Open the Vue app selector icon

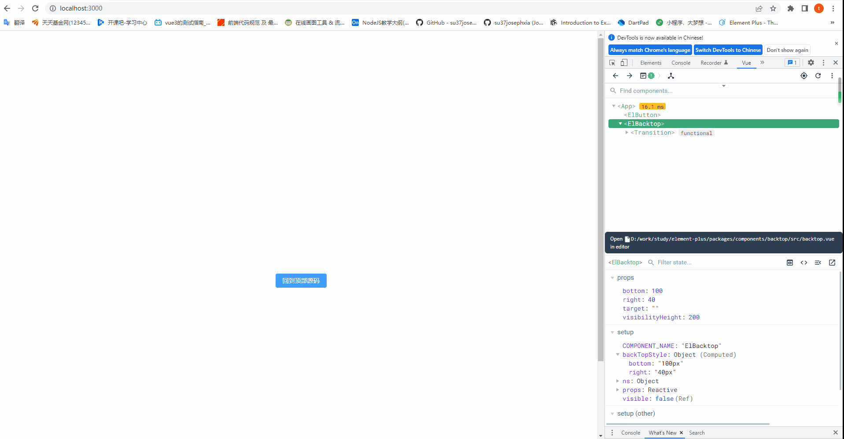[x=647, y=76]
